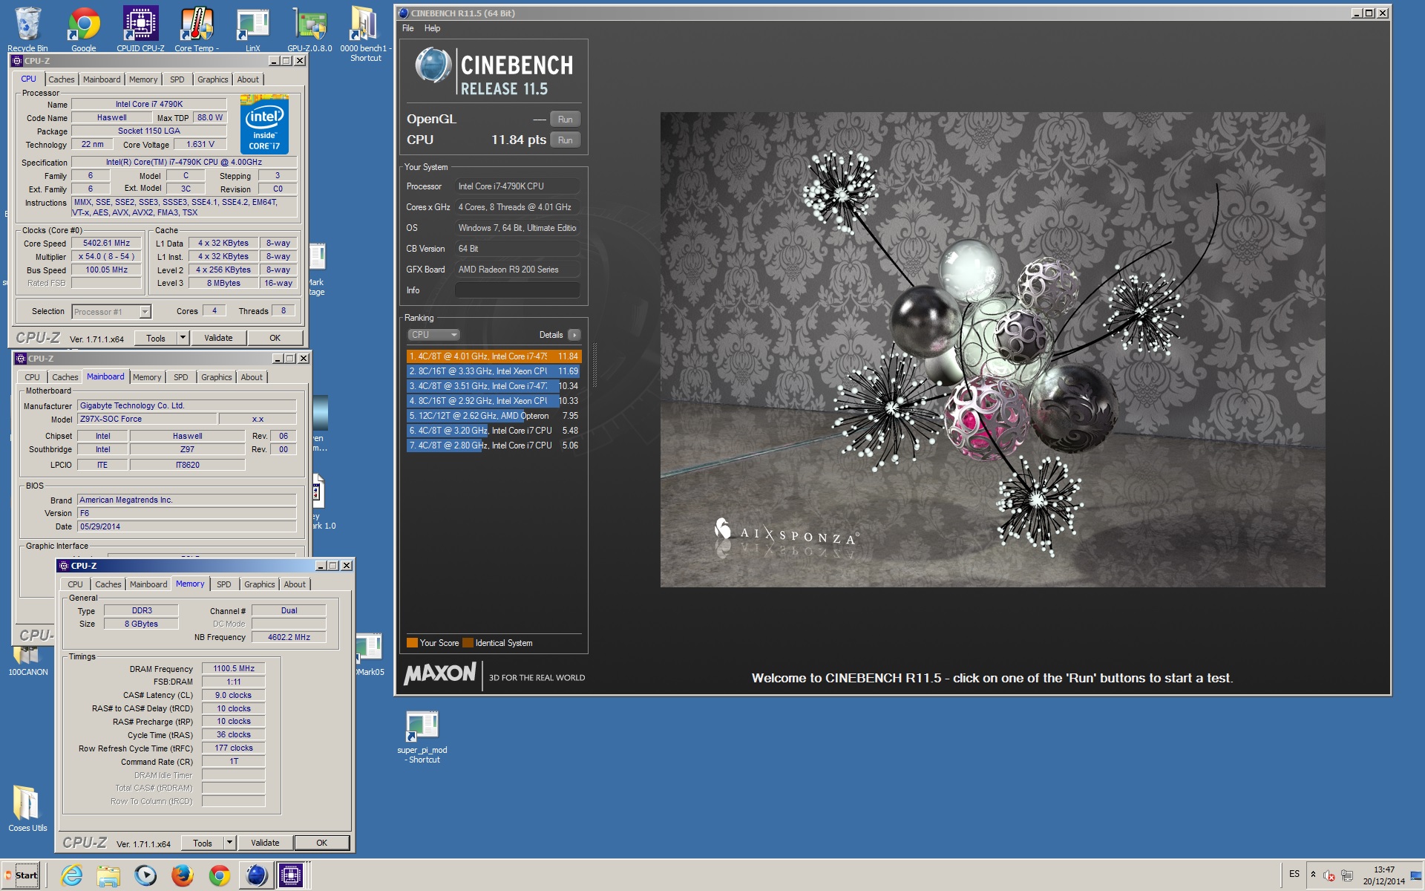
Task: Open Memory tab in top CPU-Z window
Action: (143, 79)
